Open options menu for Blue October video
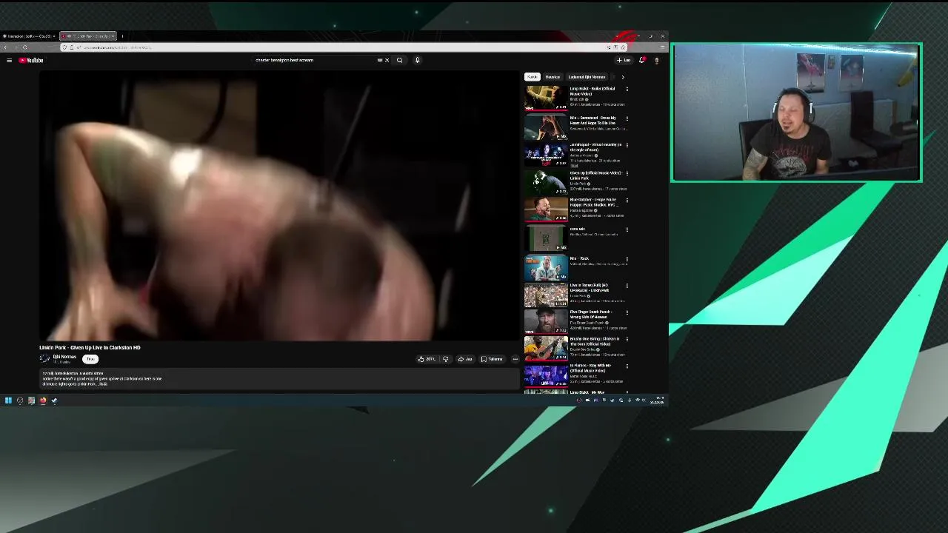948x533 pixels. click(x=627, y=200)
